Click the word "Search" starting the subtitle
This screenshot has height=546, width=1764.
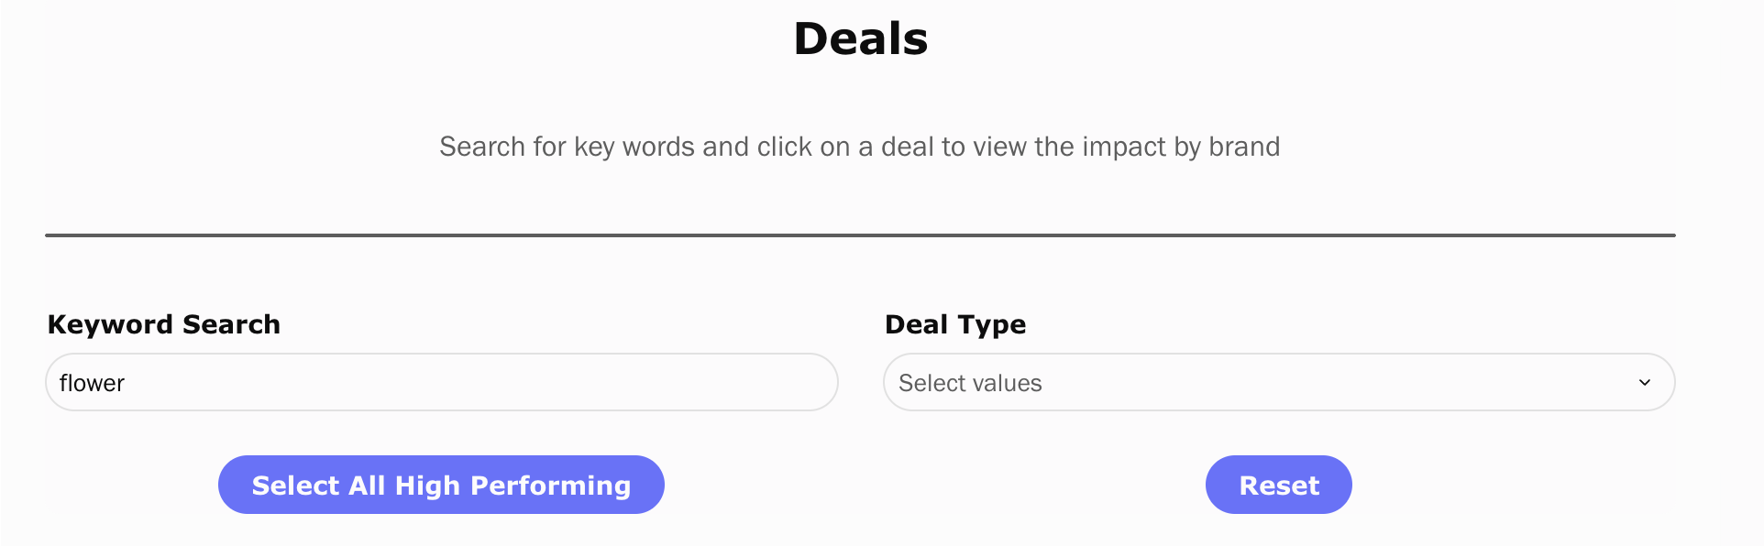click(x=482, y=147)
